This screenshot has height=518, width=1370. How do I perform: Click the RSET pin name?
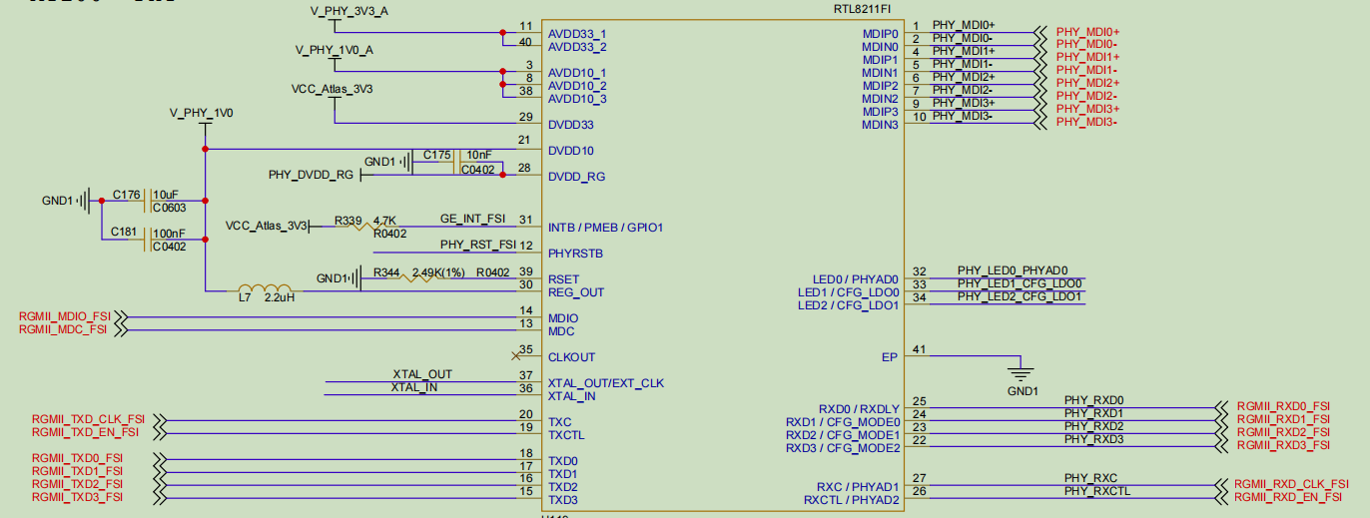pos(563,279)
